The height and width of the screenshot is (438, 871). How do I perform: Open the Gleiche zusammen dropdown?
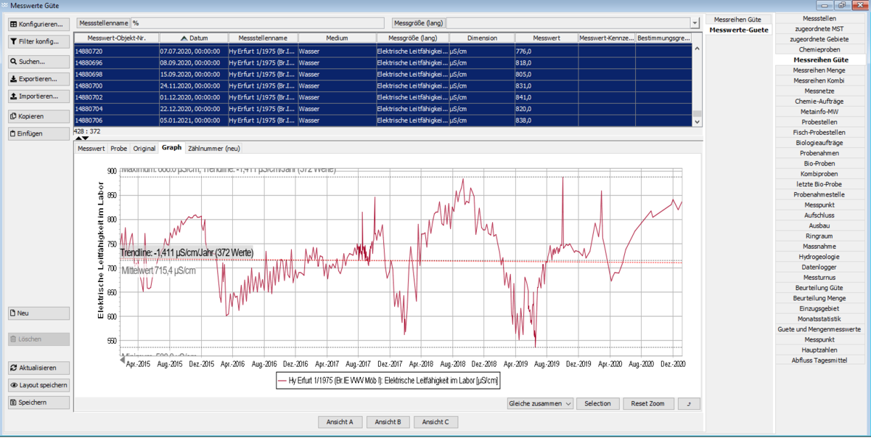[x=539, y=403]
